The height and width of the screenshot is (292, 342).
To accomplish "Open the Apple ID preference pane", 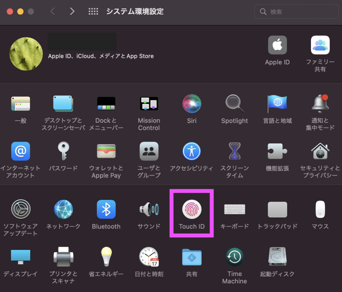I will click(277, 45).
